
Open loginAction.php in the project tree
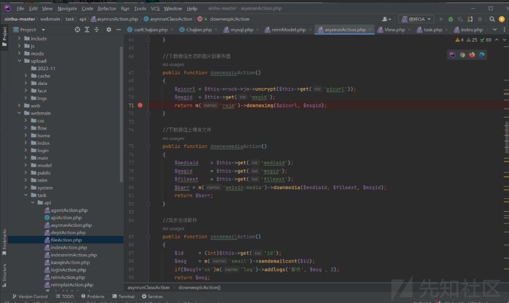click(68, 270)
